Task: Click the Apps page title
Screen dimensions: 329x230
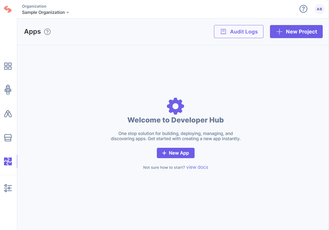Action: (x=33, y=32)
